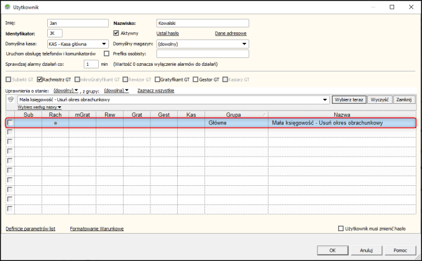This screenshot has width=422, height=261.
Task: Click the Wybierz teraz button
Action: click(x=349, y=99)
